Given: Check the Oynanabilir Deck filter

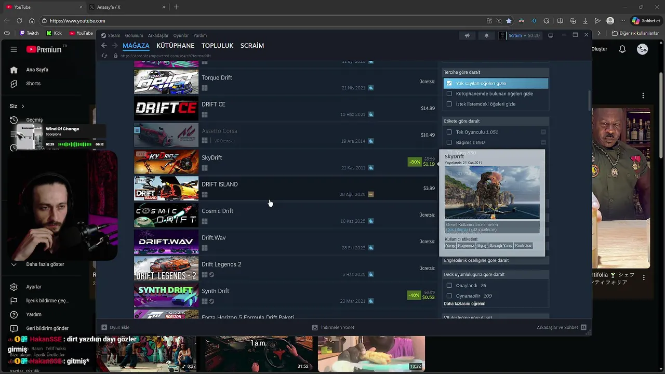Looking at the screenshot, I should pos(449,296).
